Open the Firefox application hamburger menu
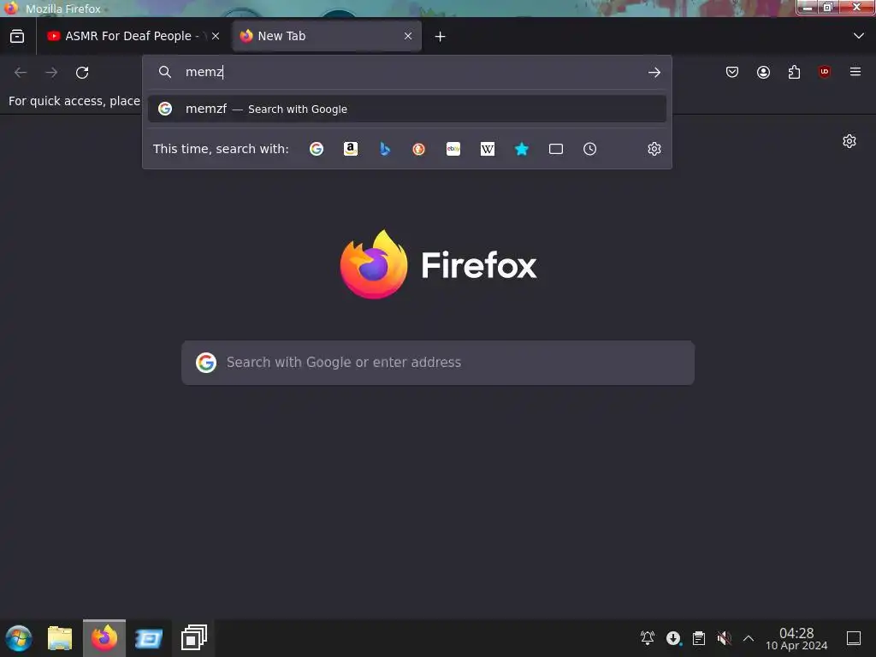This screenshot has height=657, width=876. point(855,72)
